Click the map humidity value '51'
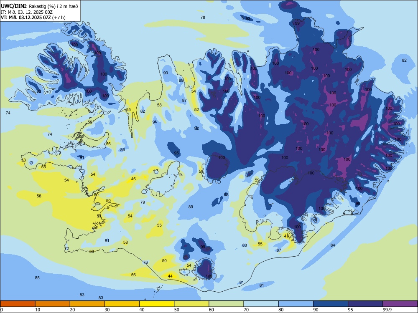This screenshot has height=313, width=418. pos(99,216)
